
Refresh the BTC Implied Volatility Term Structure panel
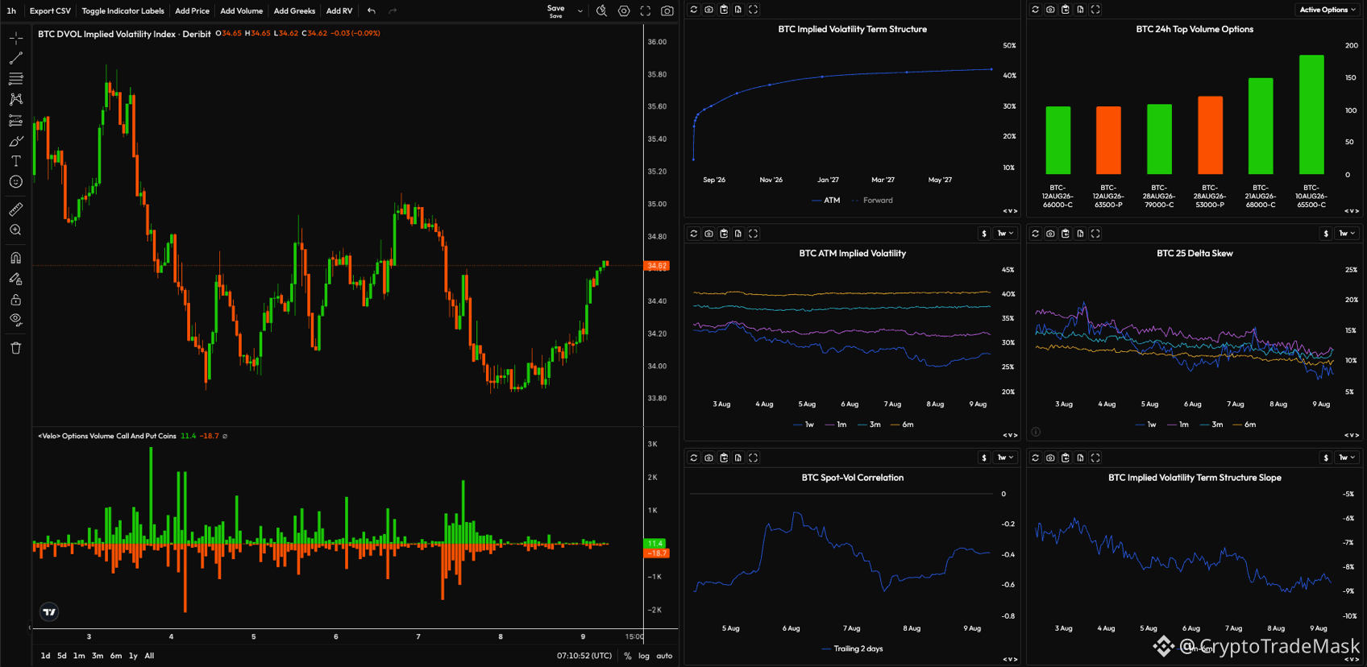(x=694, y=10)
